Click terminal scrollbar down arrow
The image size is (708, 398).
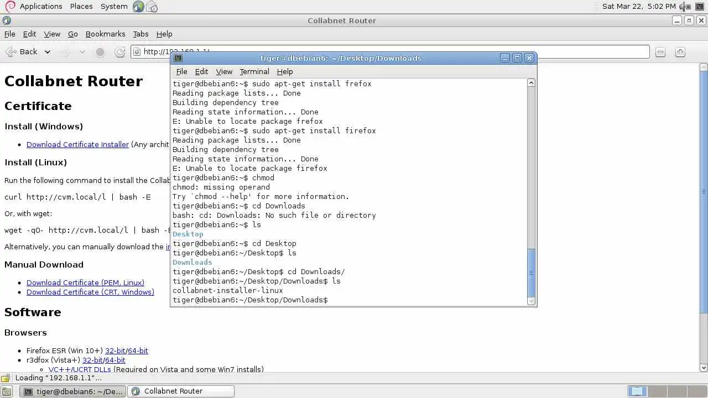coord(531,301)
